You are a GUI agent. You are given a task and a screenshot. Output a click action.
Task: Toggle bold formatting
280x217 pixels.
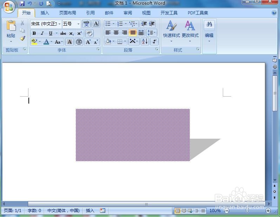[x=34, y=33]
